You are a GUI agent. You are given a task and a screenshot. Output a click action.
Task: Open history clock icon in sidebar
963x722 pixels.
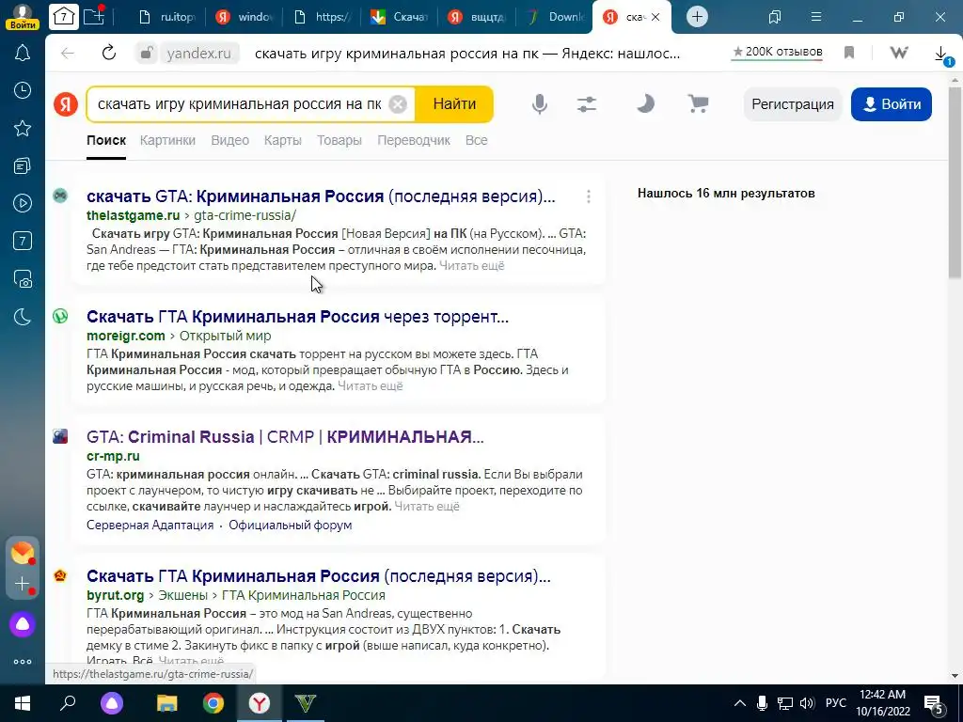coord(23,91)
